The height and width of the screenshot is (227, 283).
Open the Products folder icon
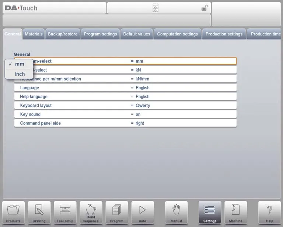click(13, 212)
